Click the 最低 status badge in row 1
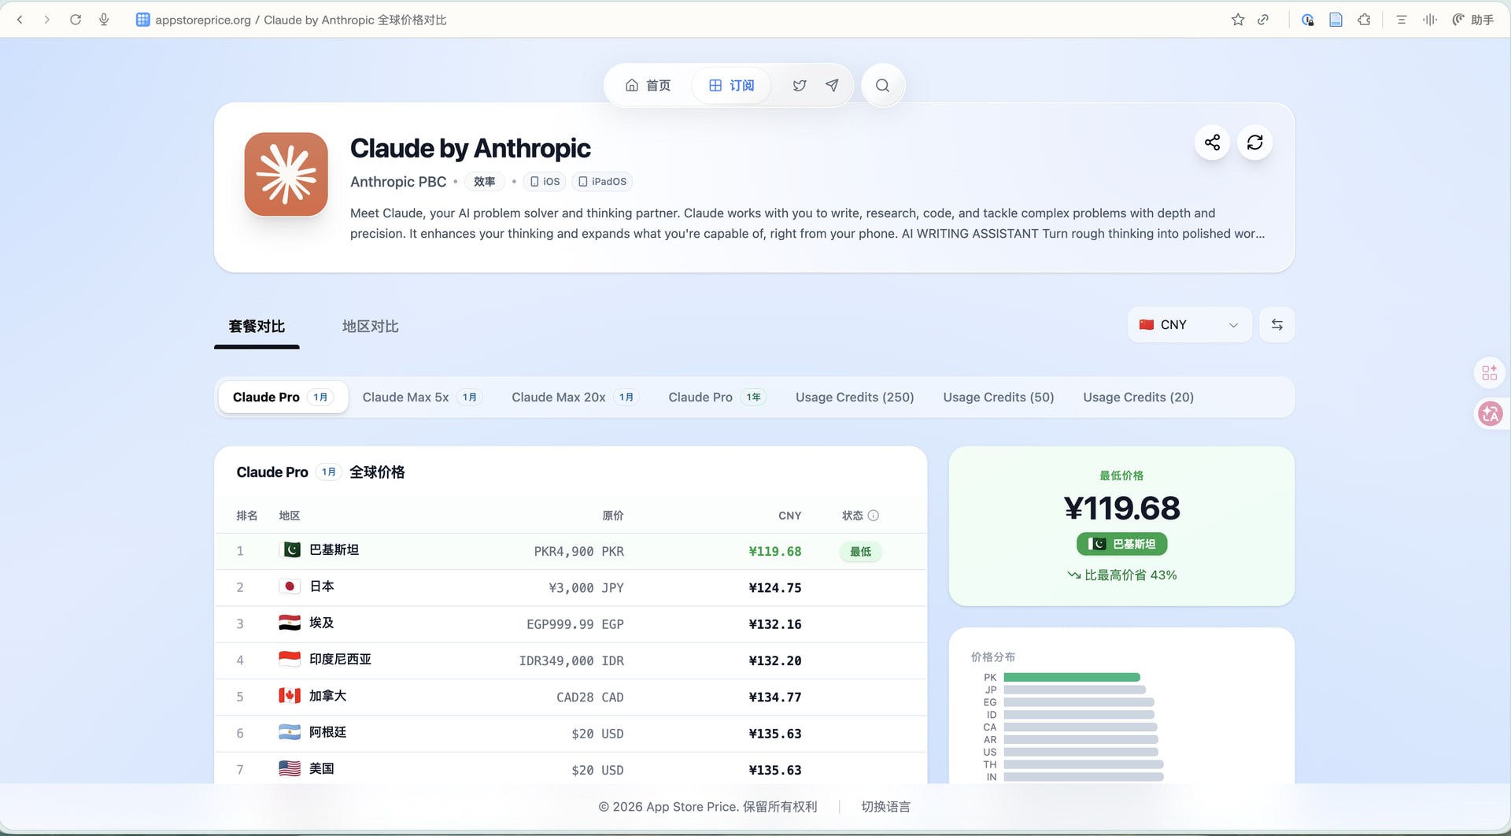Image resolution: width=1511 pixels, height=836 pixels. click(x=860, y=552)
